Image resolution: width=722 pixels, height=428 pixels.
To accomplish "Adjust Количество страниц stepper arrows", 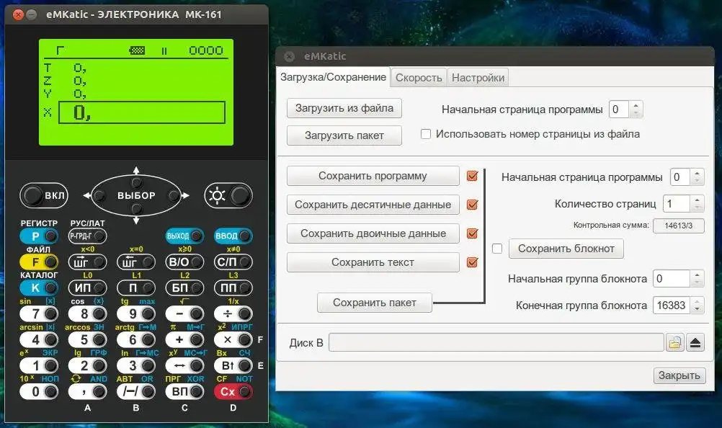I will coord(697,204).
